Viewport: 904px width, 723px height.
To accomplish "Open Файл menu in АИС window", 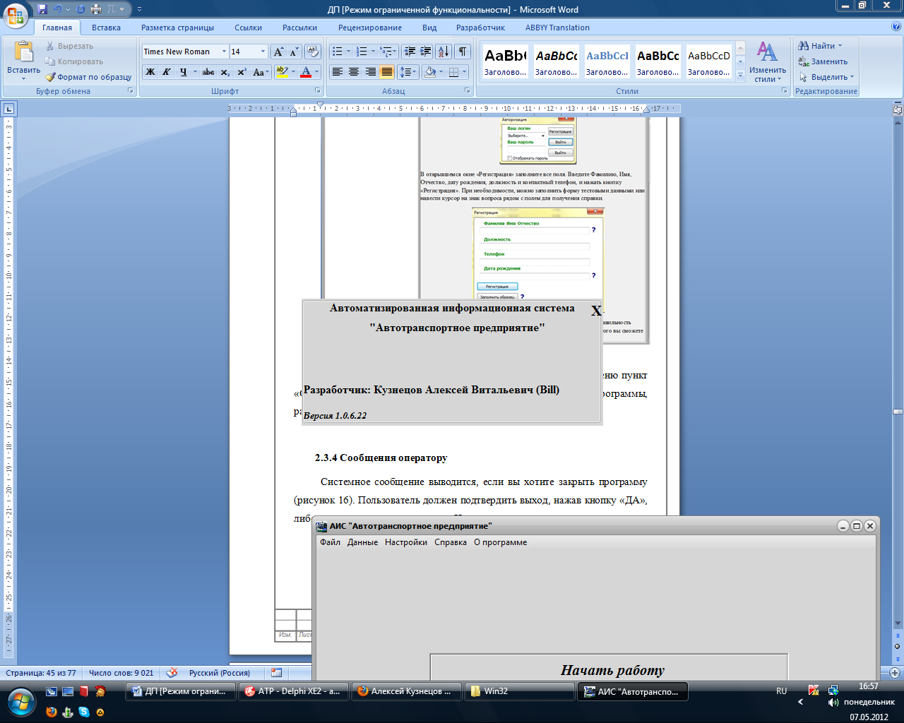I will 330,542.
